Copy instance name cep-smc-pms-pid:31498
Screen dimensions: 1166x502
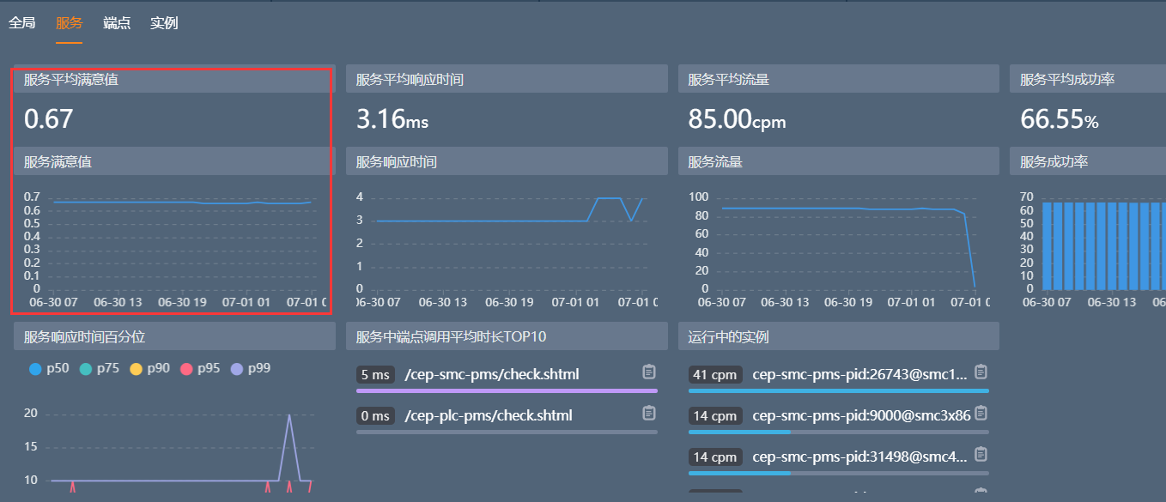point(981,454)
